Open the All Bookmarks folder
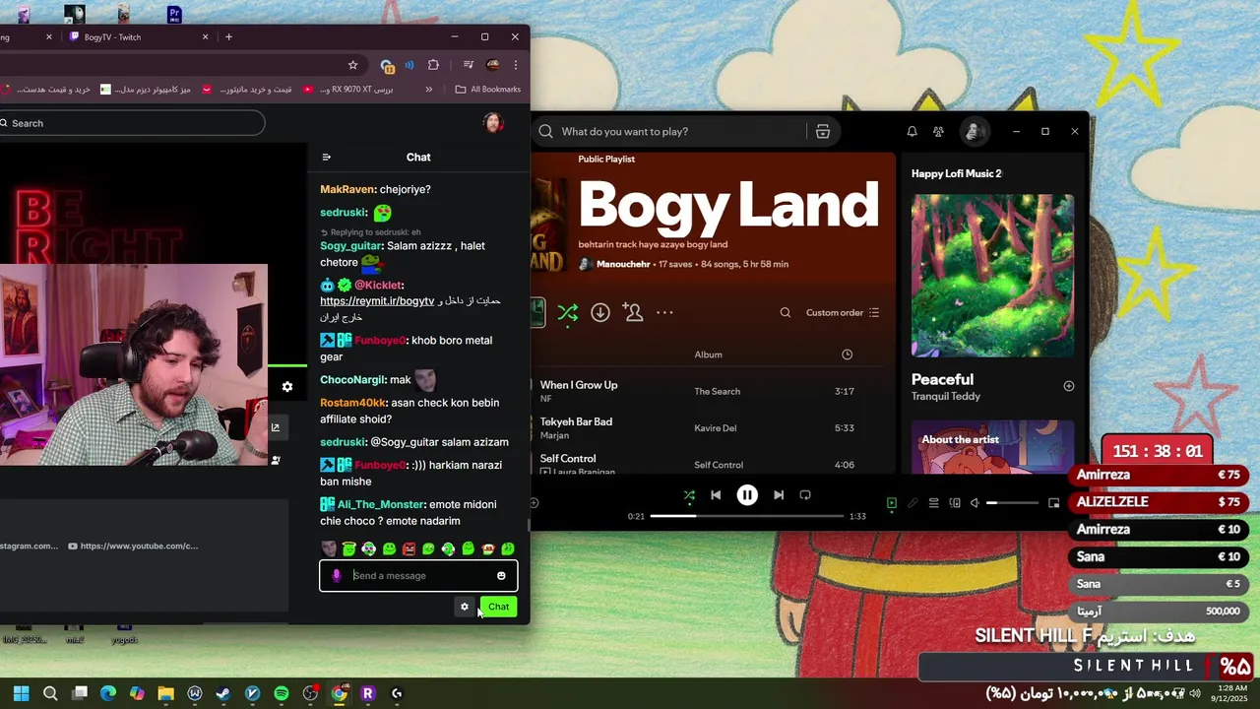Viewport: 1260px width, 709px height. (488, 90)
